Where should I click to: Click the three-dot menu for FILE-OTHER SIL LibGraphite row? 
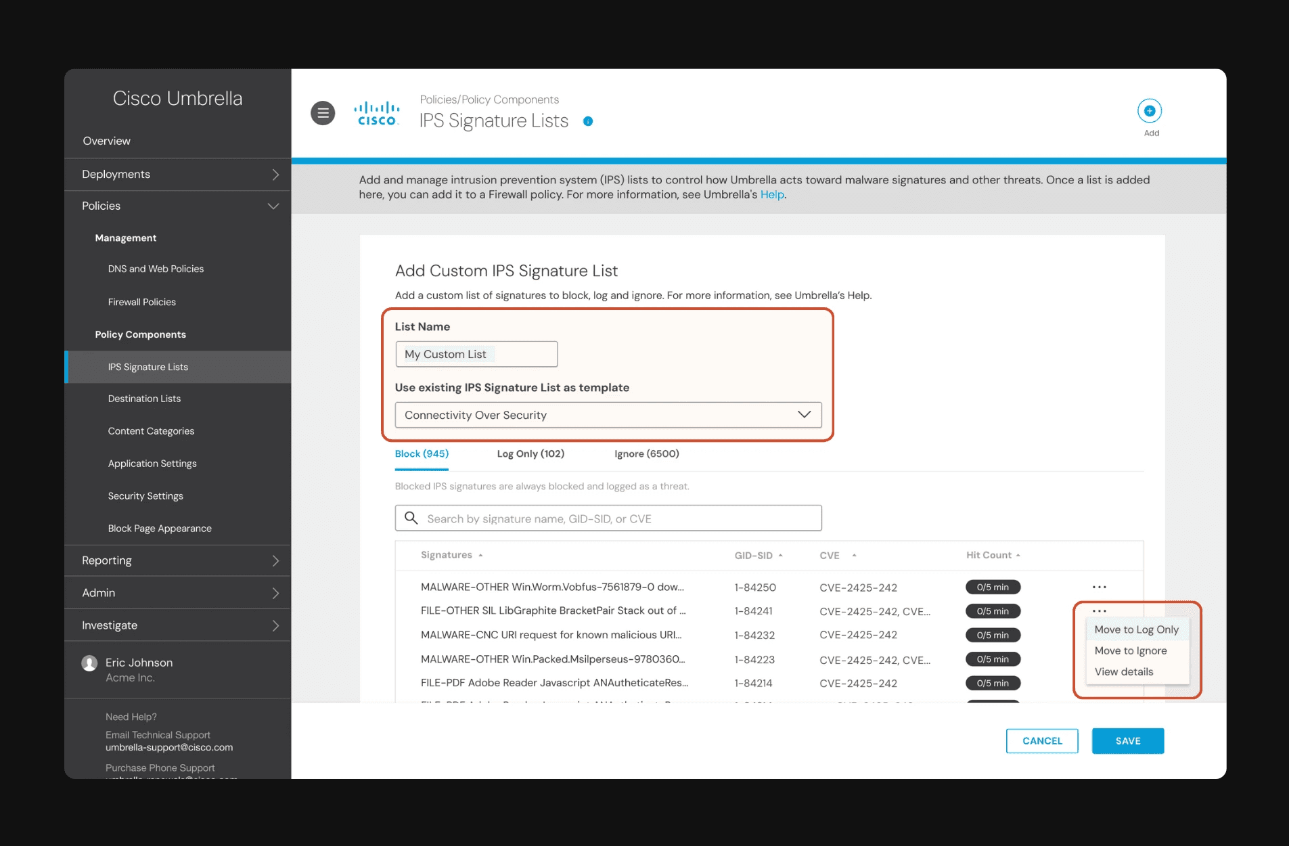click(x=1100, y=610)
